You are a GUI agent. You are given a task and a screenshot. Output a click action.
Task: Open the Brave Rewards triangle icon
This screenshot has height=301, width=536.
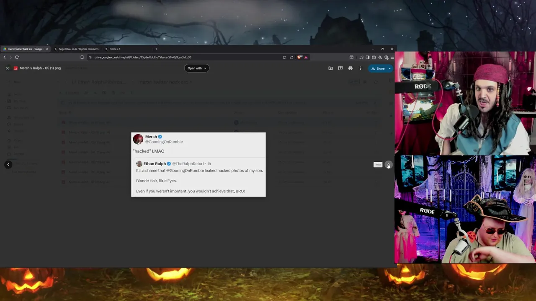(x=306, y=57)
